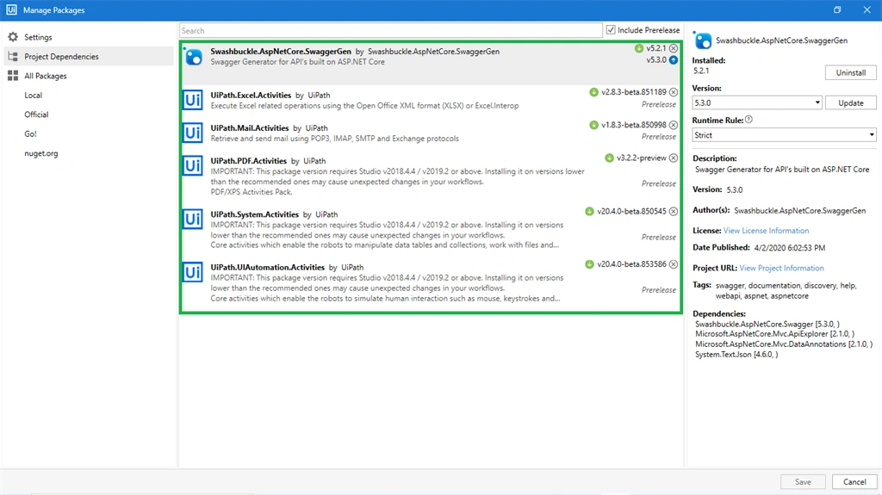This screenshot has width=882, height=495.
Task: Click UiPath.Mail.Activities package logo
Action: [x=192, y=133]
